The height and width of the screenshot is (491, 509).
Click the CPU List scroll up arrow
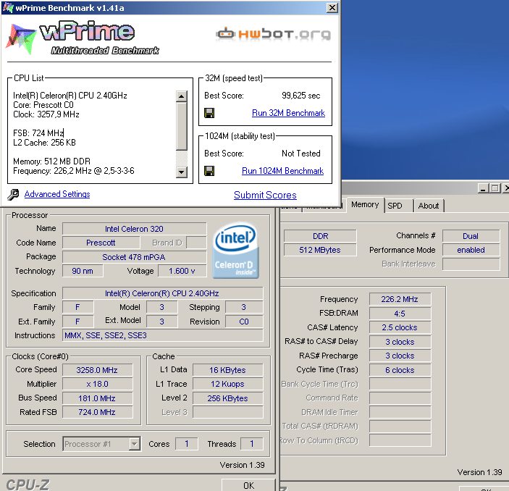tap(182, 96)
